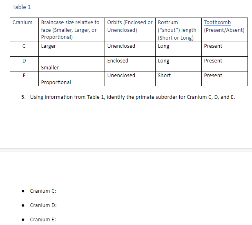Click the 'Enclosed' orbits cell in row D
The image size is (252, 225).
130,64
